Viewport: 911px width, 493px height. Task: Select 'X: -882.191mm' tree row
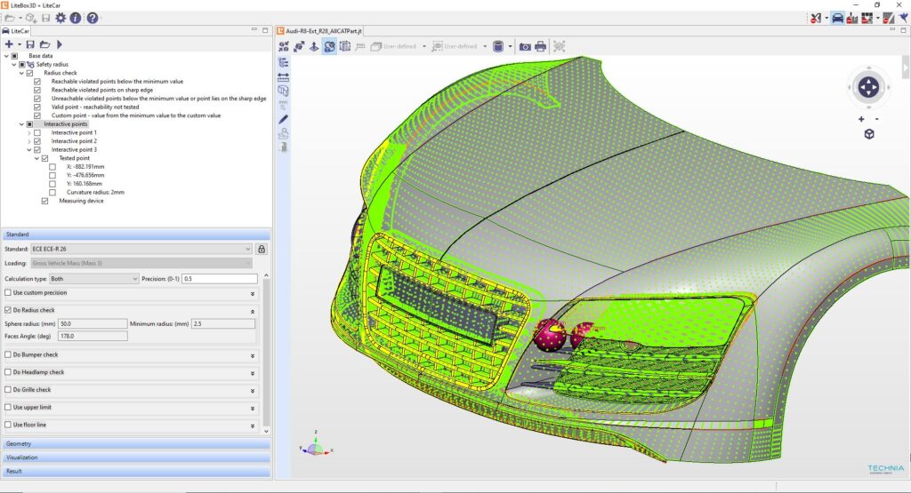[85, 167]
